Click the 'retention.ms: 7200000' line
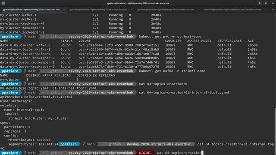The height and width of the screenshot is (155, 276). (x=29, y=140)
